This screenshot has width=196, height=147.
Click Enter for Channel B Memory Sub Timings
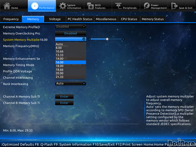64,103
